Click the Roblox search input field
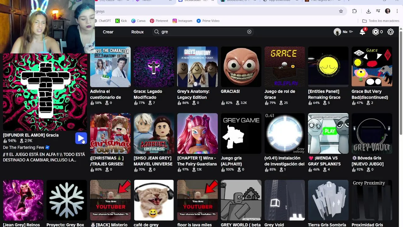This screenshot has height=227, width=403. pos(203,32)
